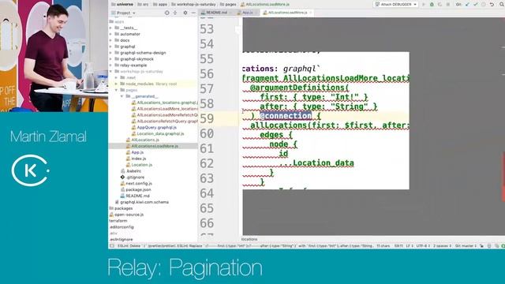Select .editorconfig in project tree
The width and height of the screenshot is (505, 284).
coord(122,227)
